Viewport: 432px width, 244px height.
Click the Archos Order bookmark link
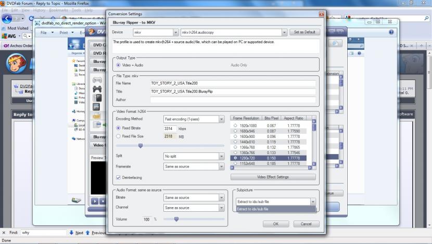point(18,46)
